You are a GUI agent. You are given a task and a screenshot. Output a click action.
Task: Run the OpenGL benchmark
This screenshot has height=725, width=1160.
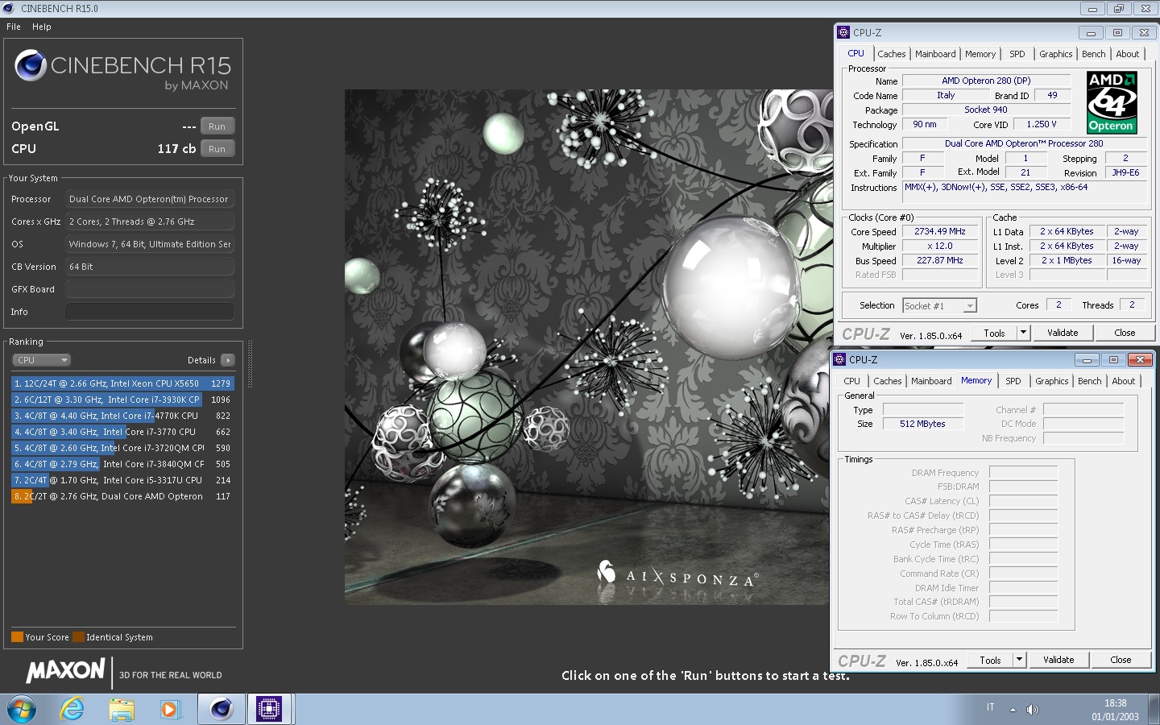click(217, 126)
